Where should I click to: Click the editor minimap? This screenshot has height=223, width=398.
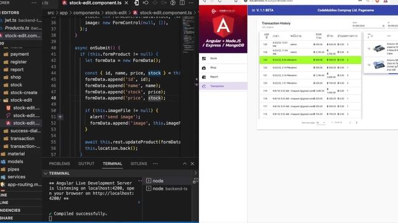pyautogui.click(x=188, y=34)
